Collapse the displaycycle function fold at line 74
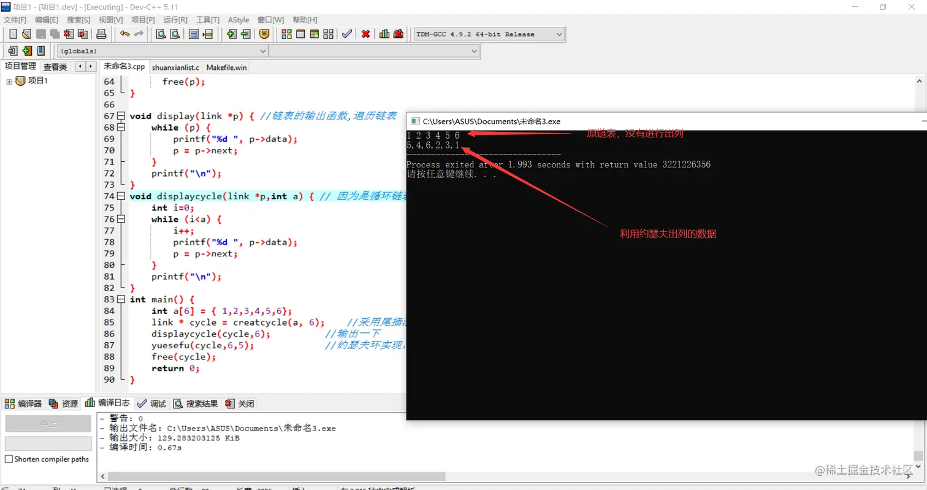The height and width of the screenshot is (490, 927). pyautogui.click(x=121, y=196)
